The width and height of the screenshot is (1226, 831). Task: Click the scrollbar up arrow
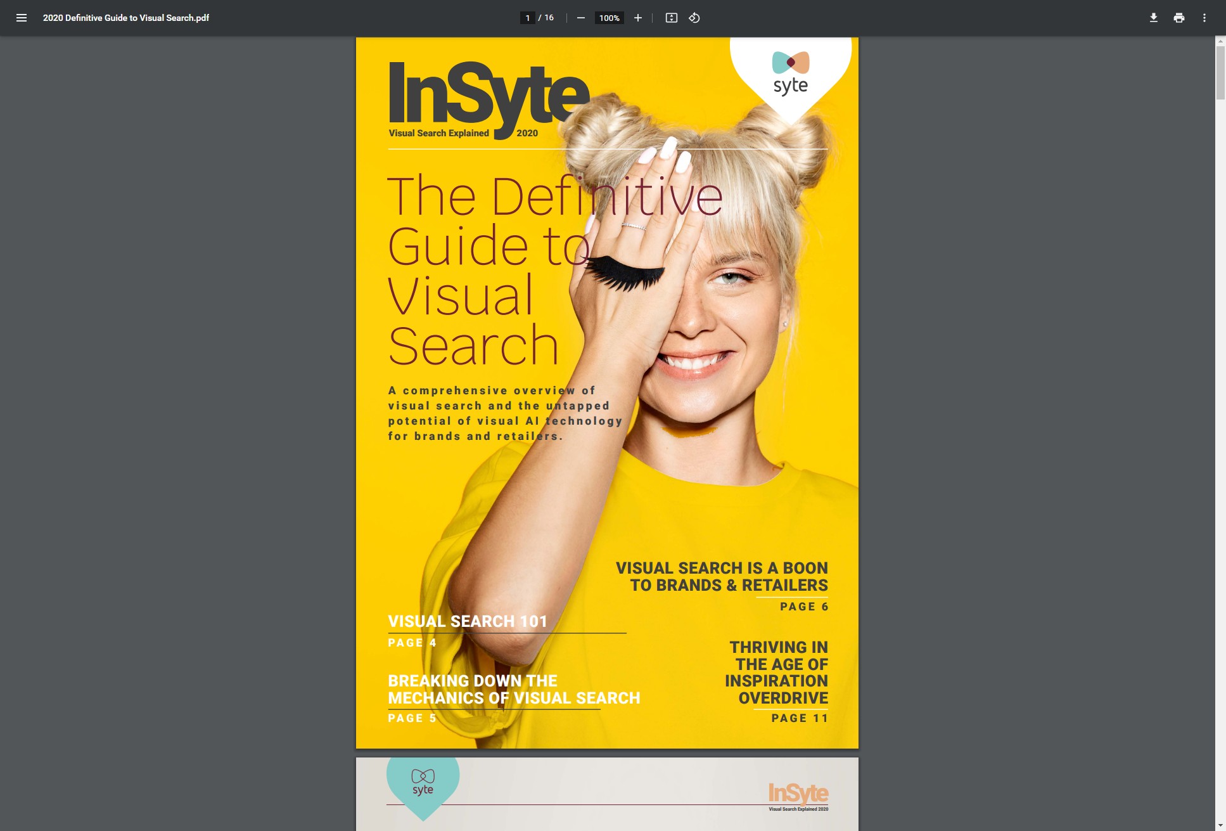(x=1220, y=41)
